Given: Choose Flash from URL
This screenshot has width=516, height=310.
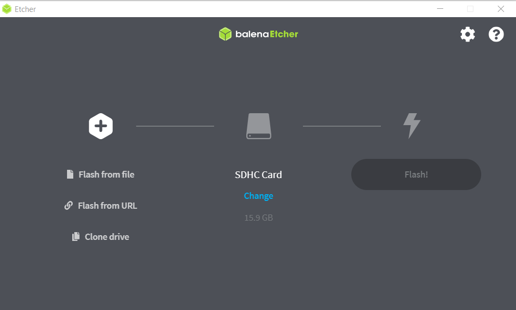Looking at the screenshot, I should (x=100, y=206).
